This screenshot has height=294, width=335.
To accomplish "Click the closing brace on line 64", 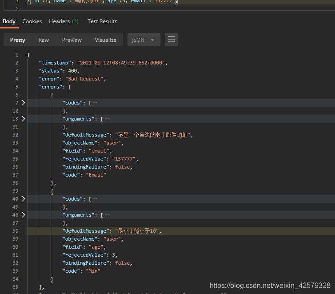I will tap(52, 279).
